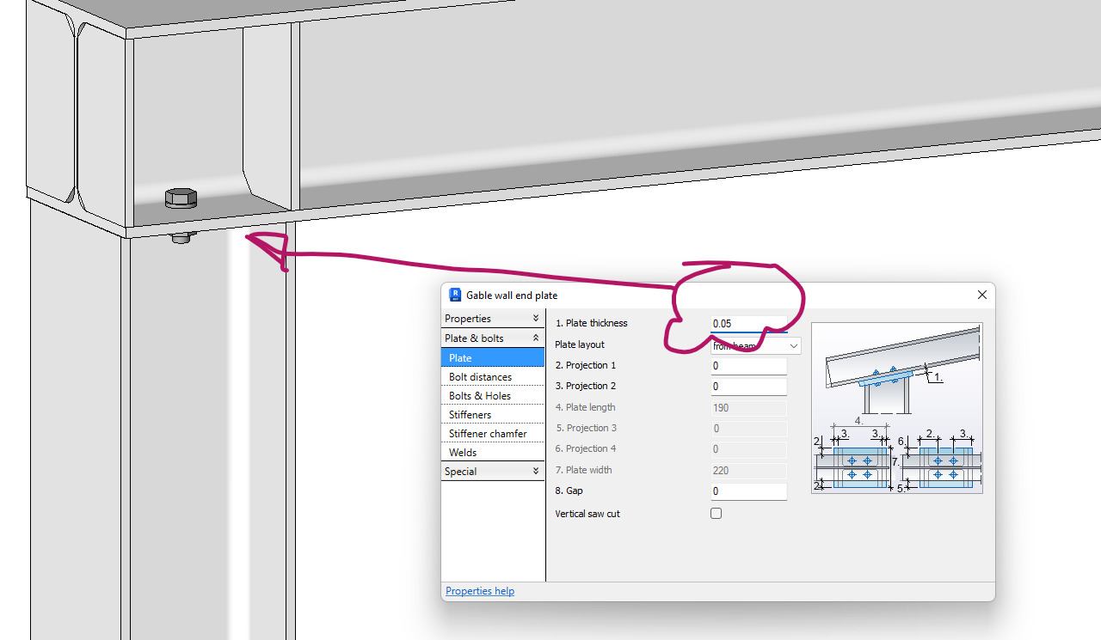
Task: Click the Gap input field
Action: [748, 491]
